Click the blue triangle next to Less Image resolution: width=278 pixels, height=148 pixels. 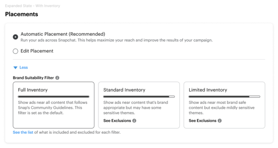coord(15,68)
